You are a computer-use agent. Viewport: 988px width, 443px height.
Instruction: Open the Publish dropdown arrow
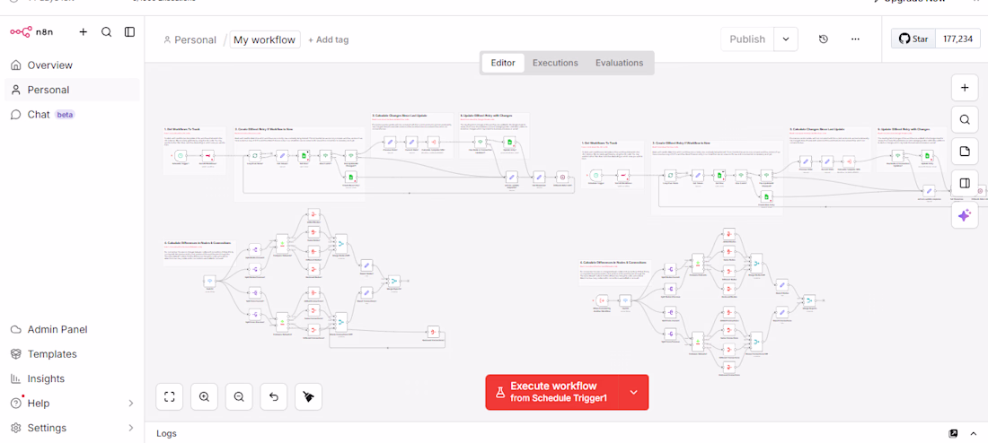[x=786, y=39]
